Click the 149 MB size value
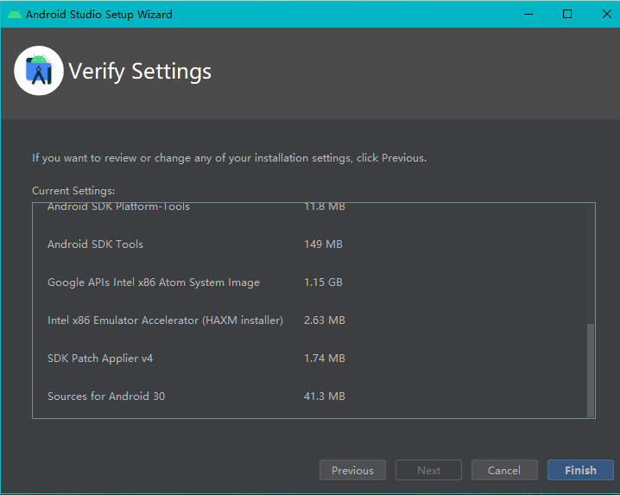620x495 pixels. coord(323,244)
